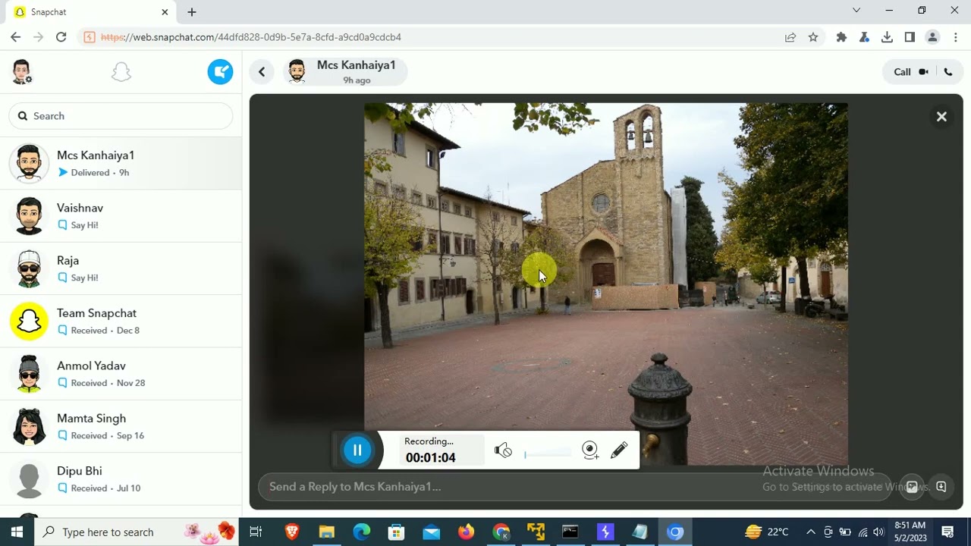The height and width of the screenshot is (546, 971).
Task: Open a new browser tab
Action: click(192, 12)
